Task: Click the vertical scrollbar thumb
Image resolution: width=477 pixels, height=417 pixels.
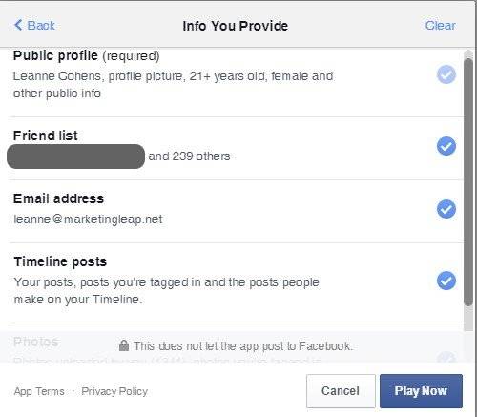Action: pyautogui.click(x=468, y=182)
